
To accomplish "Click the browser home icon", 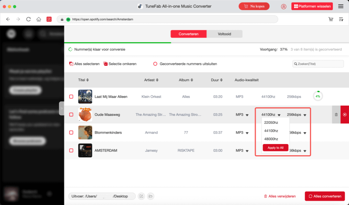I will tap(39, 19).
